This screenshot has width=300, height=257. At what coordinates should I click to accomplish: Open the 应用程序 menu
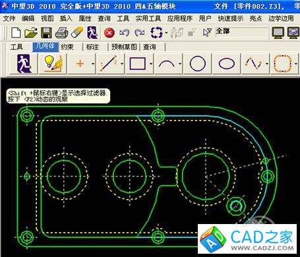(x=180, y=18)
